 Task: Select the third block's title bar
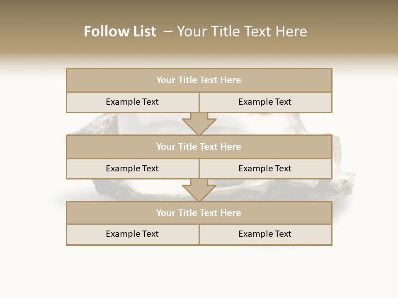tap(199, 213)
